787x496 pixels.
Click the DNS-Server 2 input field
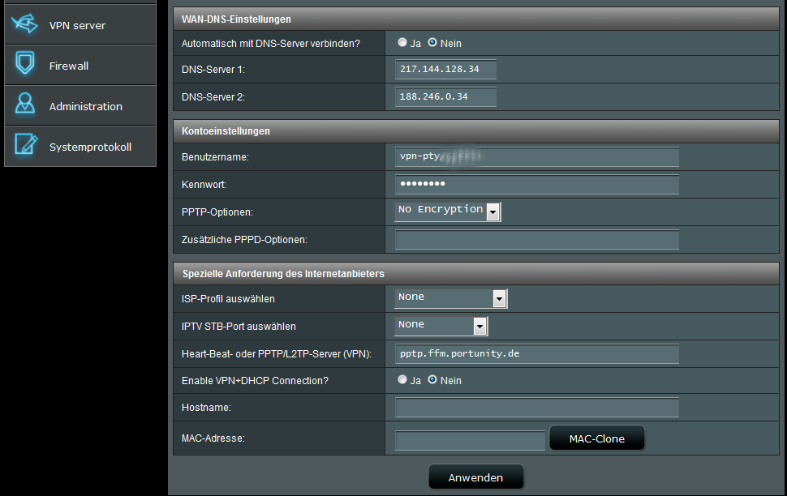pos(445,97)
